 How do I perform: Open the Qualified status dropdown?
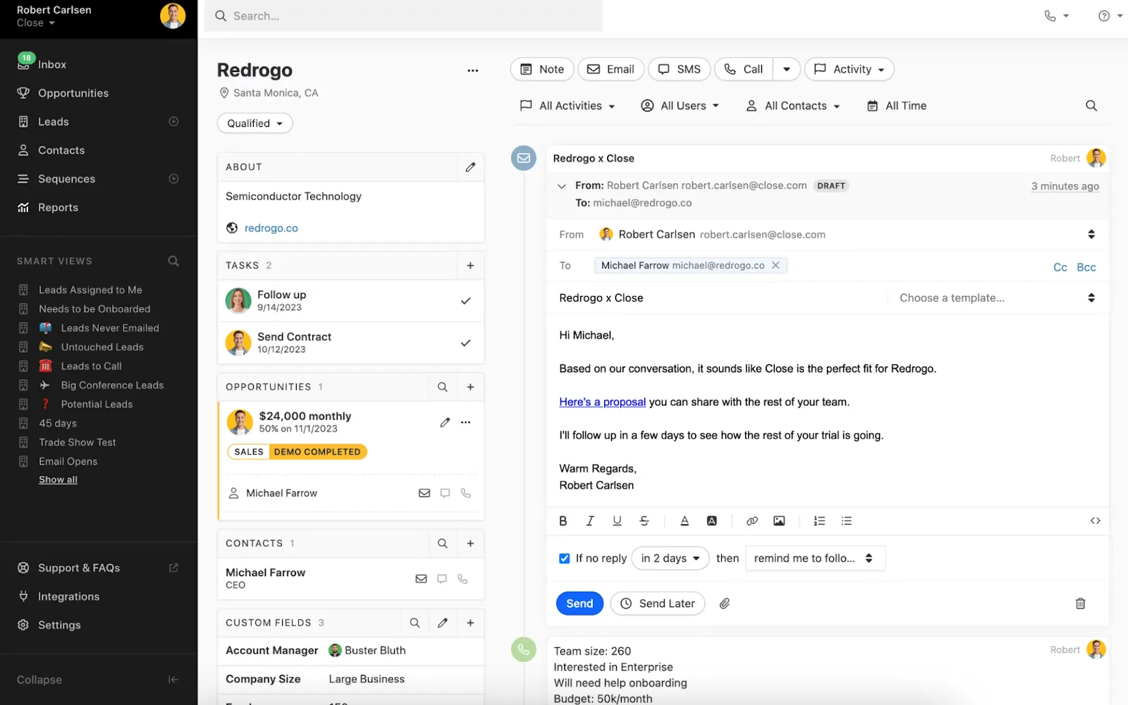[255, 123]
